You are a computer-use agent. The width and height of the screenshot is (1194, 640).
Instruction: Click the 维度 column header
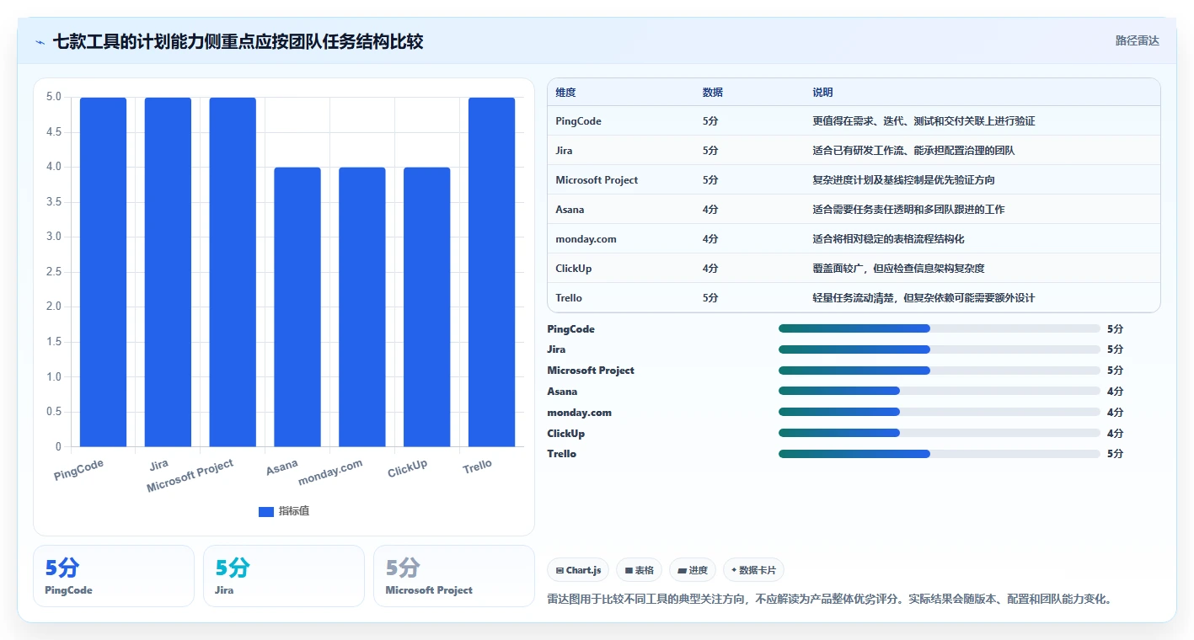point(566,92)
